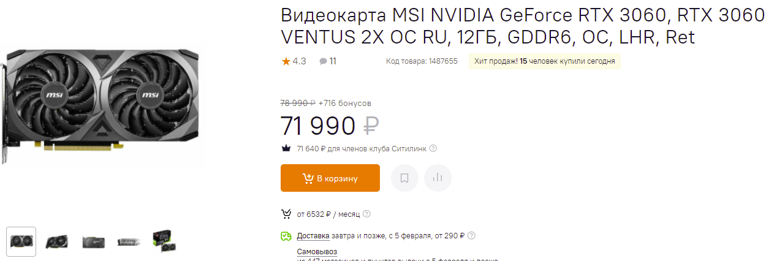The width and height of the screenshot is (766, 261).
Task: Open the "Доставка" link
Action: coord(313,235)
